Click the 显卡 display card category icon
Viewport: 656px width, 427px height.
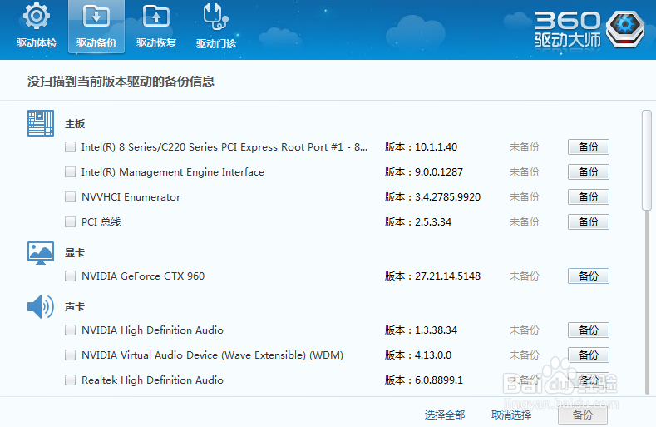(41, 252)
